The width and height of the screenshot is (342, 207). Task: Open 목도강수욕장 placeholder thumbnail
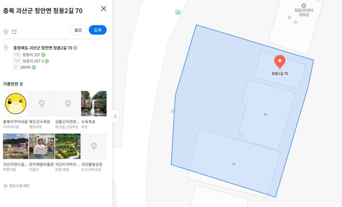tap(42, 104)
